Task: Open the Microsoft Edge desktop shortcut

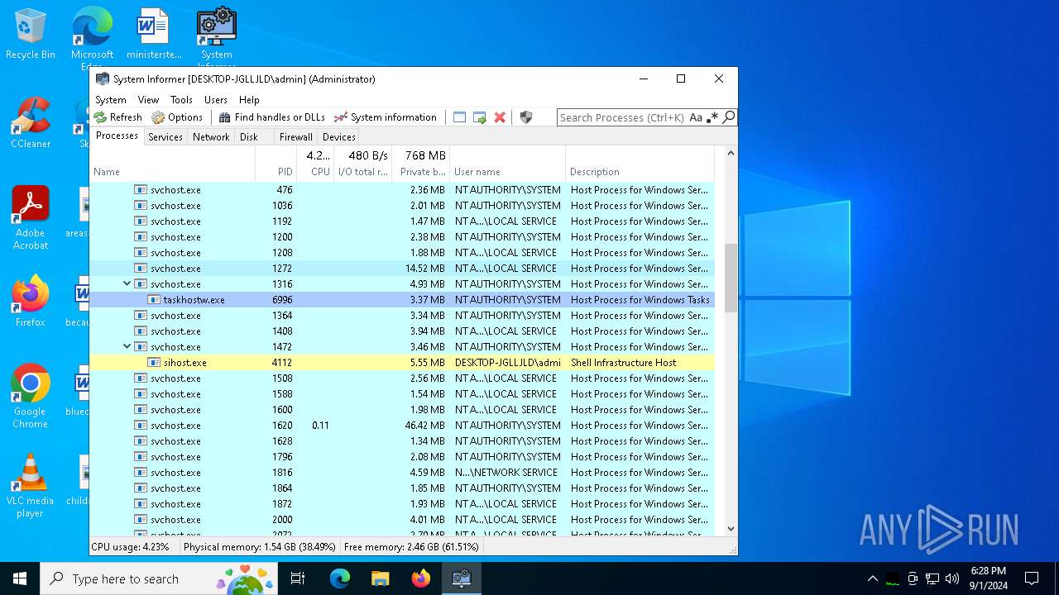Action: pyautogui.click(x=92, y=37)
